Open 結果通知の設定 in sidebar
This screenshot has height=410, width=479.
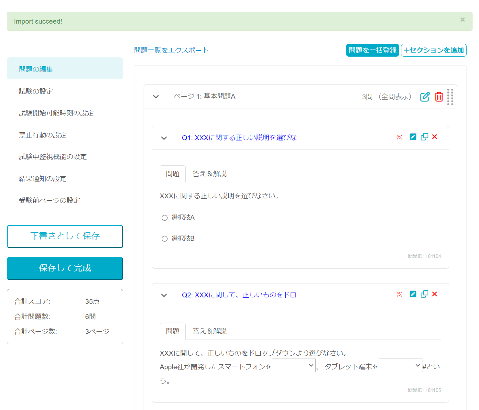pyautogui.click(x=65, y=179)
